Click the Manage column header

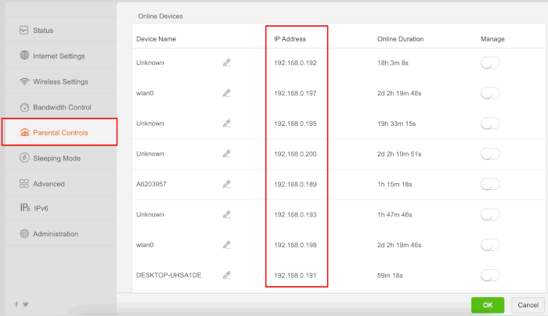pyautogui.click(x=492, y=39)
